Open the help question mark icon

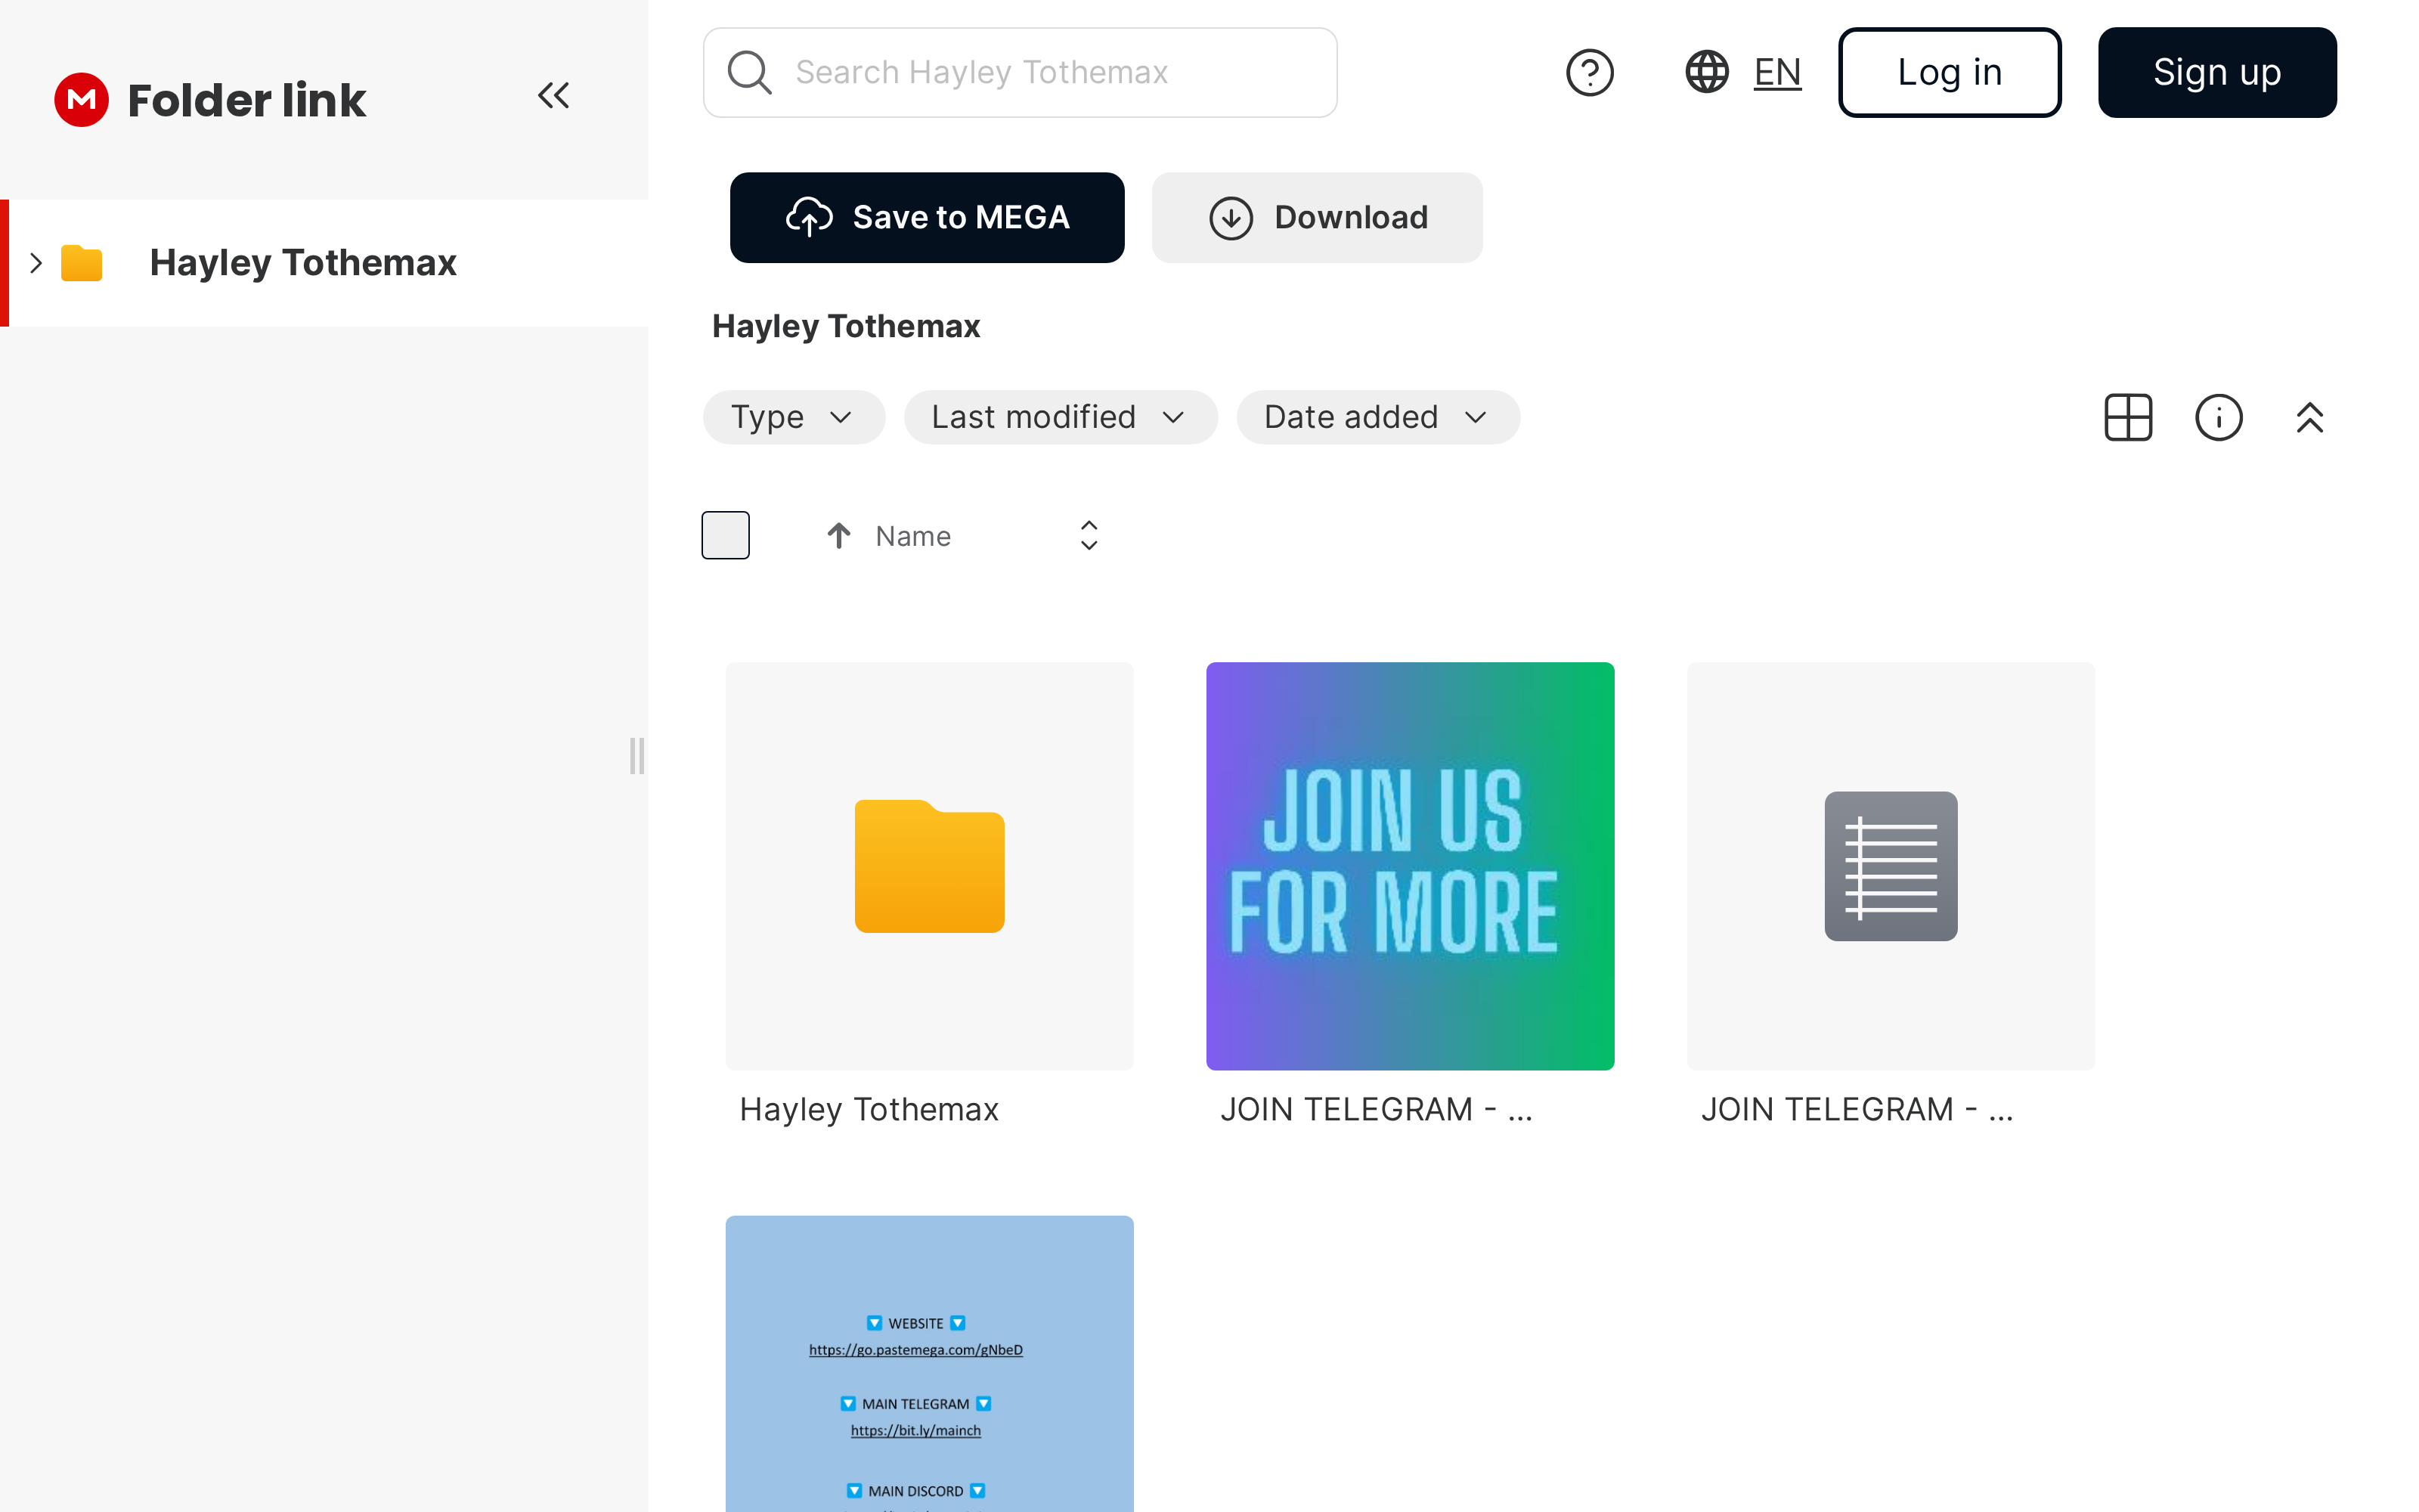point(1589,72)
